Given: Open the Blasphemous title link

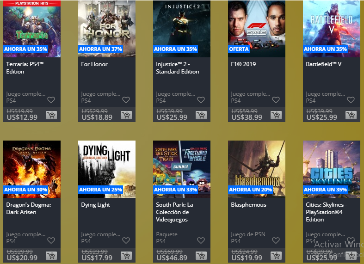Looking at the screenshot, I should 249,205.
